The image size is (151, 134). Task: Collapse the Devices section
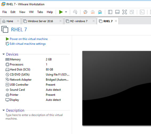coord(3,54)
